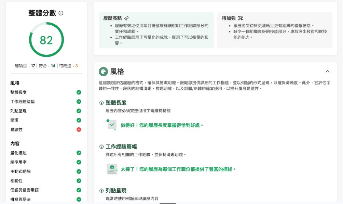The image size is (343, 204).
Task: Click the tools icon beside 待加強
Action: [240, 18]
